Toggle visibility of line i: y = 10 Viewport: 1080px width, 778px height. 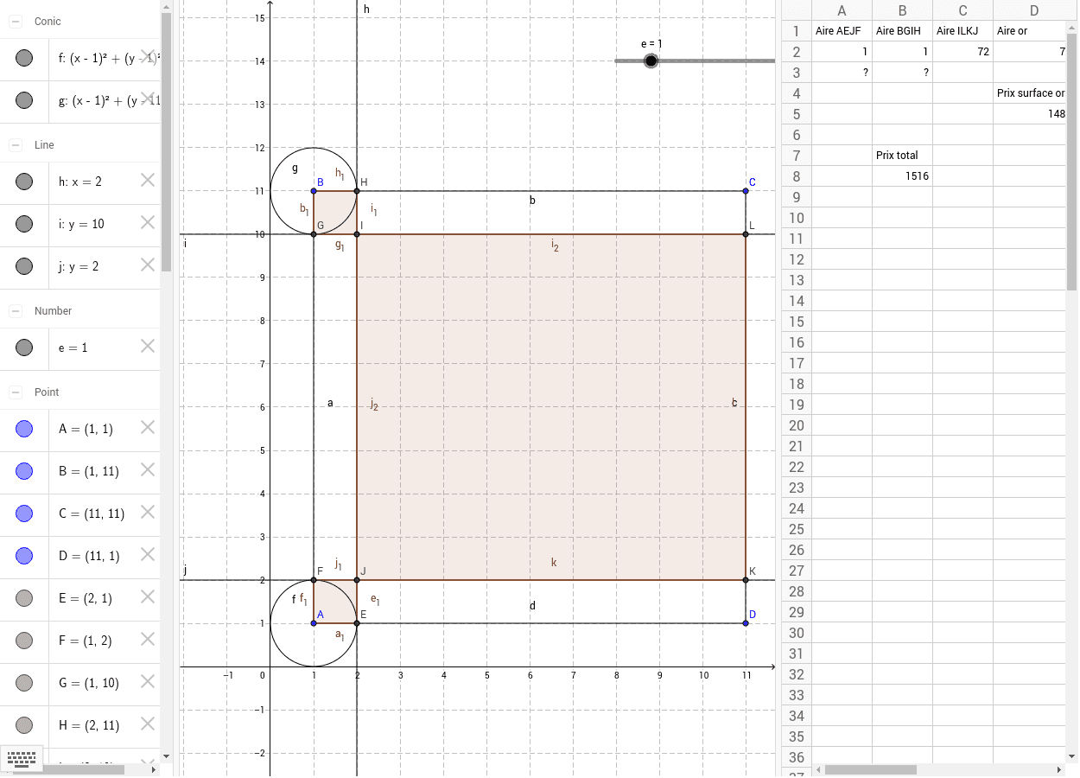click(24, 224)
